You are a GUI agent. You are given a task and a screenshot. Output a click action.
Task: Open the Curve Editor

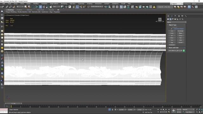tap(125, 7)
